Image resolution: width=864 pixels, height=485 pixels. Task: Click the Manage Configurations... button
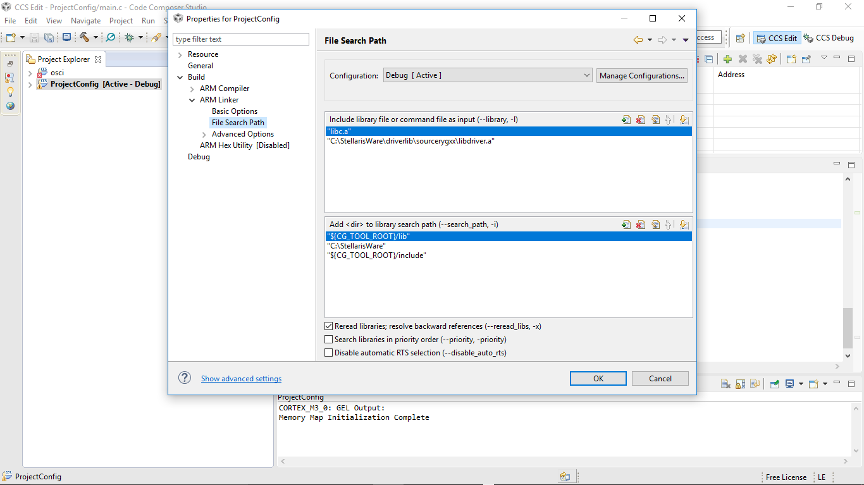[642, 75]
